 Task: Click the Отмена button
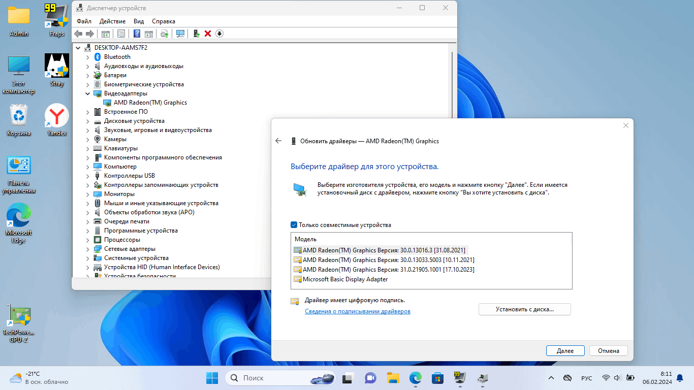tap(609, 351)
